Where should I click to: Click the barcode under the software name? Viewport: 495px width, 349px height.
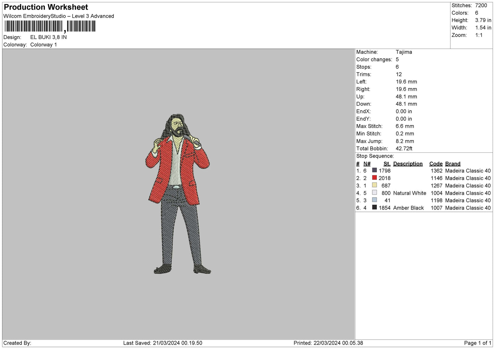[x=50, y=26]
